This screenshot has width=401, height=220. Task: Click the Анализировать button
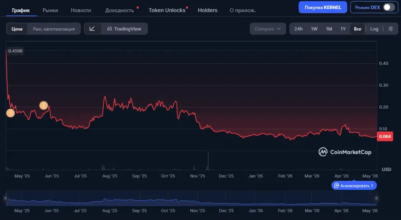click(x=354, y=185)
